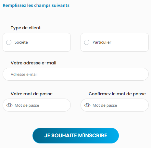Image resolution: width=151 pixels, height=148 pixels.
Task: Click the Particulier option card
Action: [115, 42]
